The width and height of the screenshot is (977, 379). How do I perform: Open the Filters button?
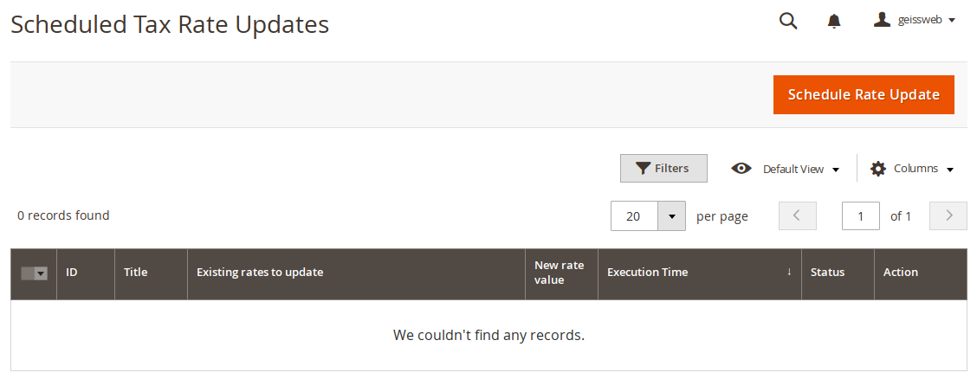663,168
